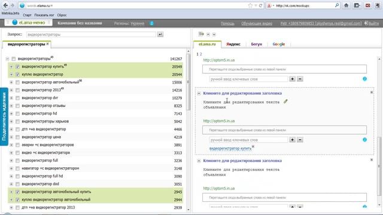Click the Запрос search input field

[x=91, y=35]
